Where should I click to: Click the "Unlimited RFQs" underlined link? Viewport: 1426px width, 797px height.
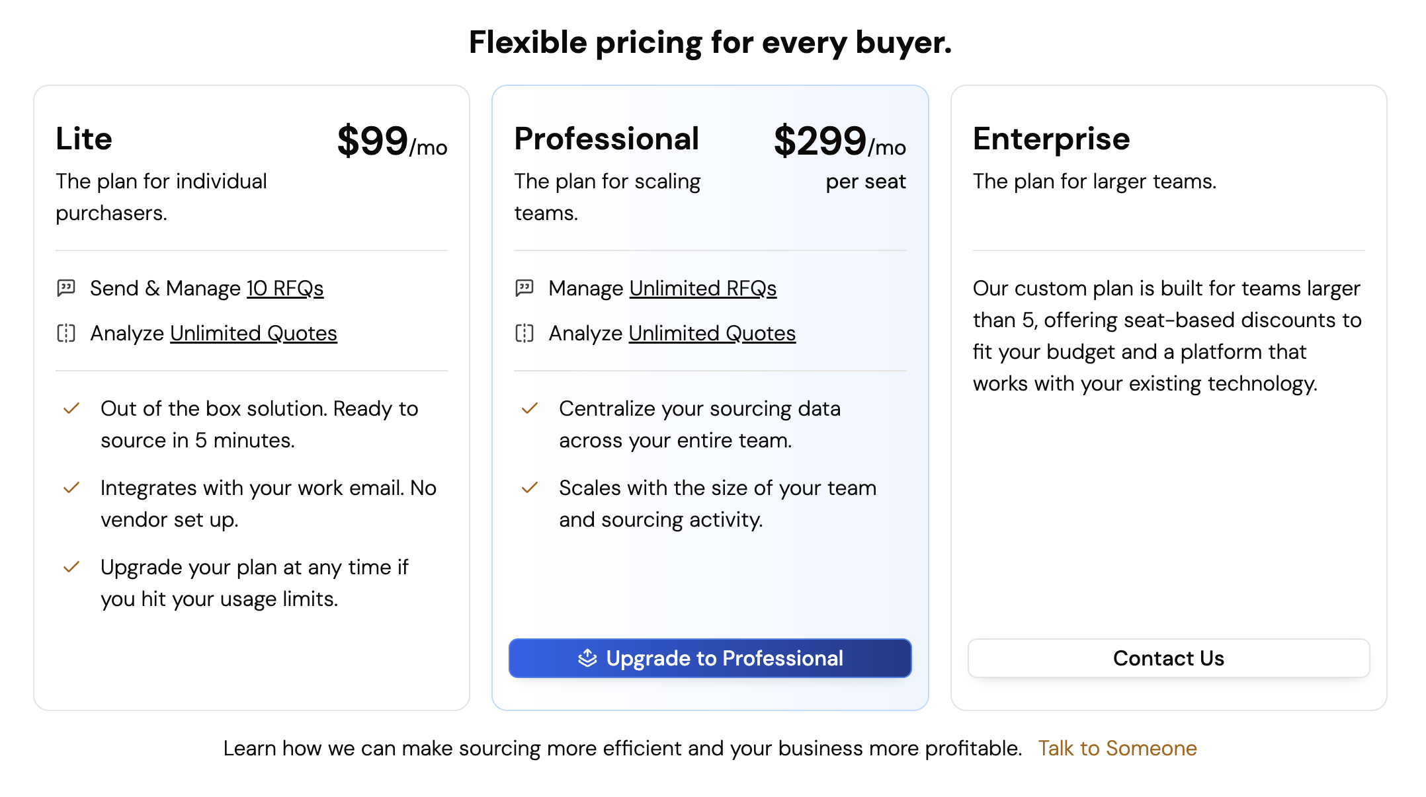(702, 288)
